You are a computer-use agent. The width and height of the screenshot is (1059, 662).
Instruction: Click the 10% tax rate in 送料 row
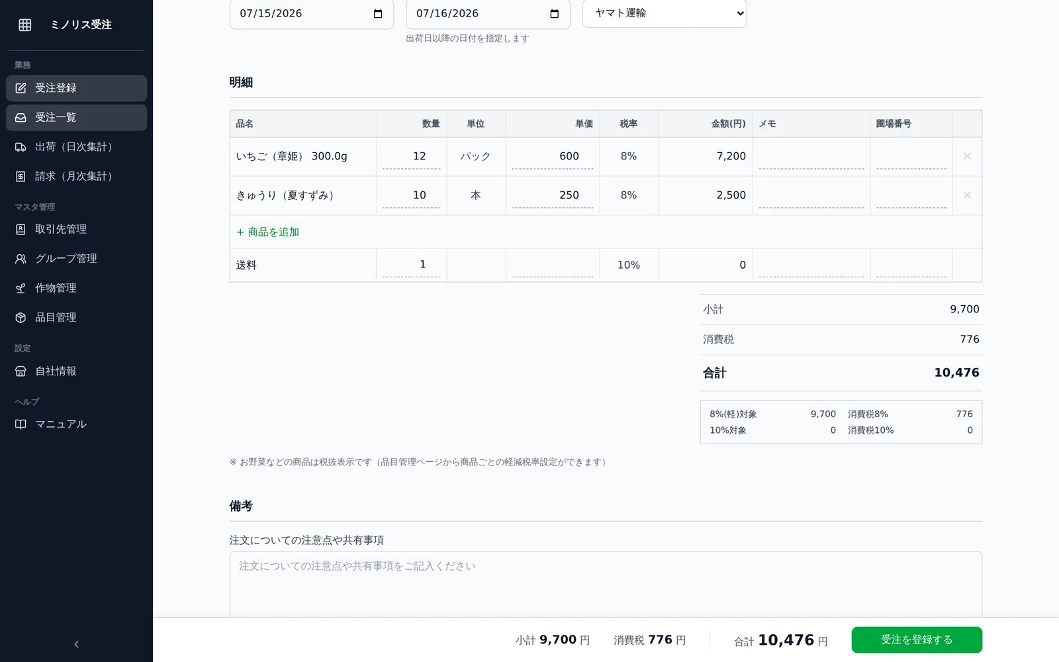pyautogui.click(x=628, y=265)
